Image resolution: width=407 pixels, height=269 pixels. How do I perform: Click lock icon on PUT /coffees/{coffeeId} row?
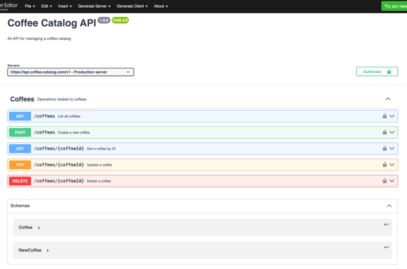[384, 164]
